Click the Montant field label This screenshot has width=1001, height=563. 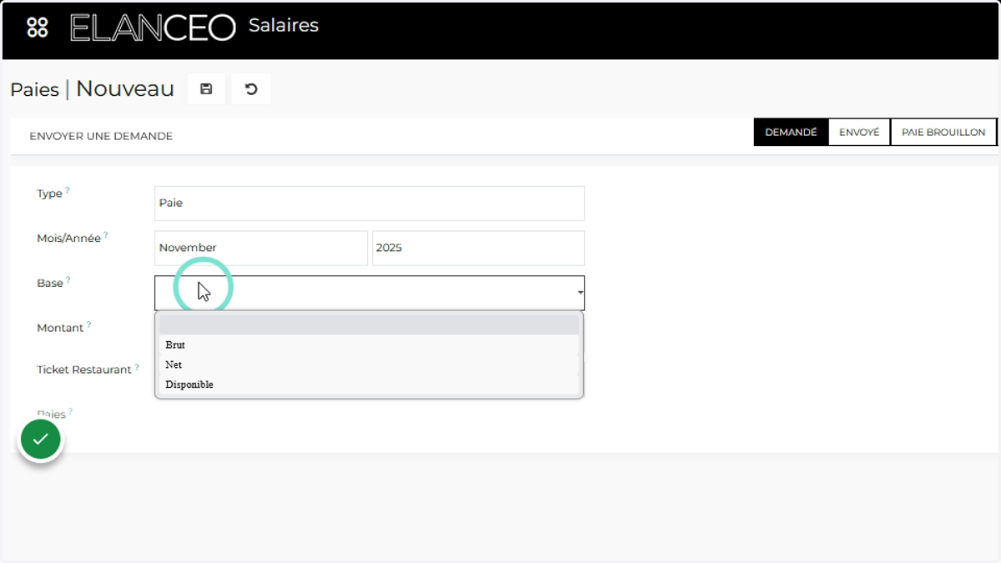(60, 329)
